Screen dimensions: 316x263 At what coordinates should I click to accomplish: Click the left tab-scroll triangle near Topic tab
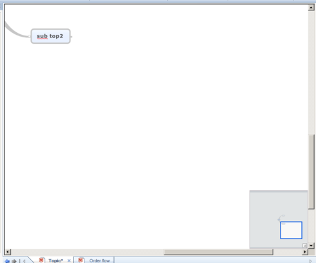tap(25, 261)
